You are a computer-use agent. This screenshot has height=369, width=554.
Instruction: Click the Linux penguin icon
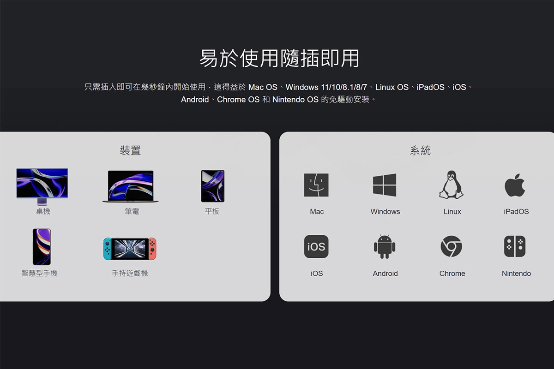(452, 185)
